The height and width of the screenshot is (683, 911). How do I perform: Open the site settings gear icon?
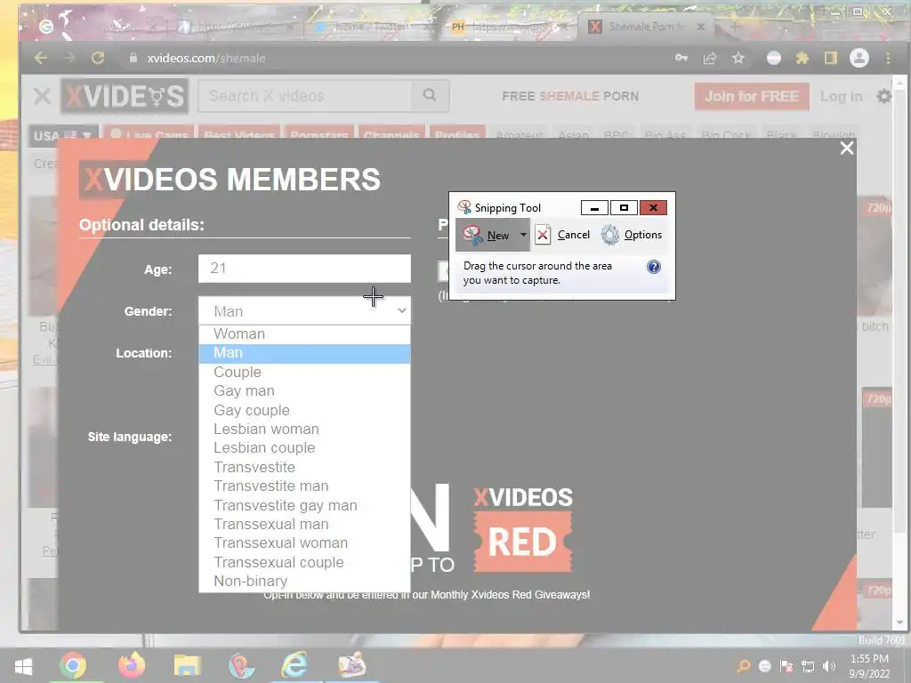[x=883, y=96]
